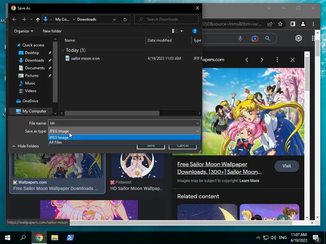Screen dimensions: 326x244
Task: Open the view options dropdown arrow
Action: pyautogui.click(x=181, y=31)
